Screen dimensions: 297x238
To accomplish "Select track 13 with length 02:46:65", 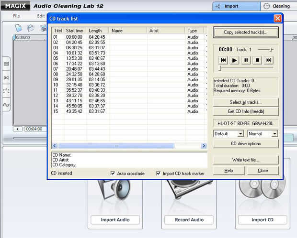I will pyautogui.click(x=129, y=100).
